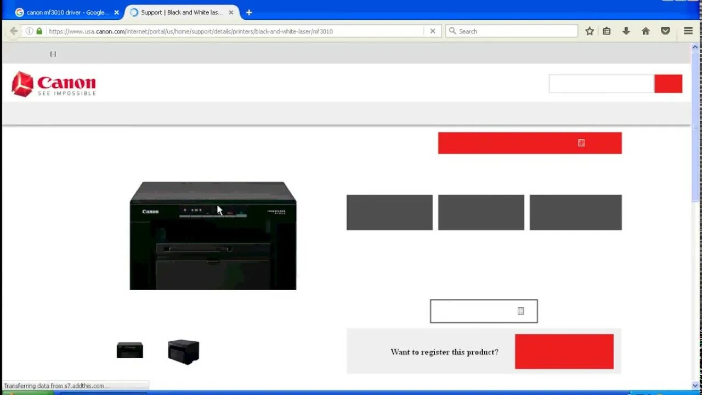Open a new tab with the plus button
702x395 pixels.
coord(249,12)
